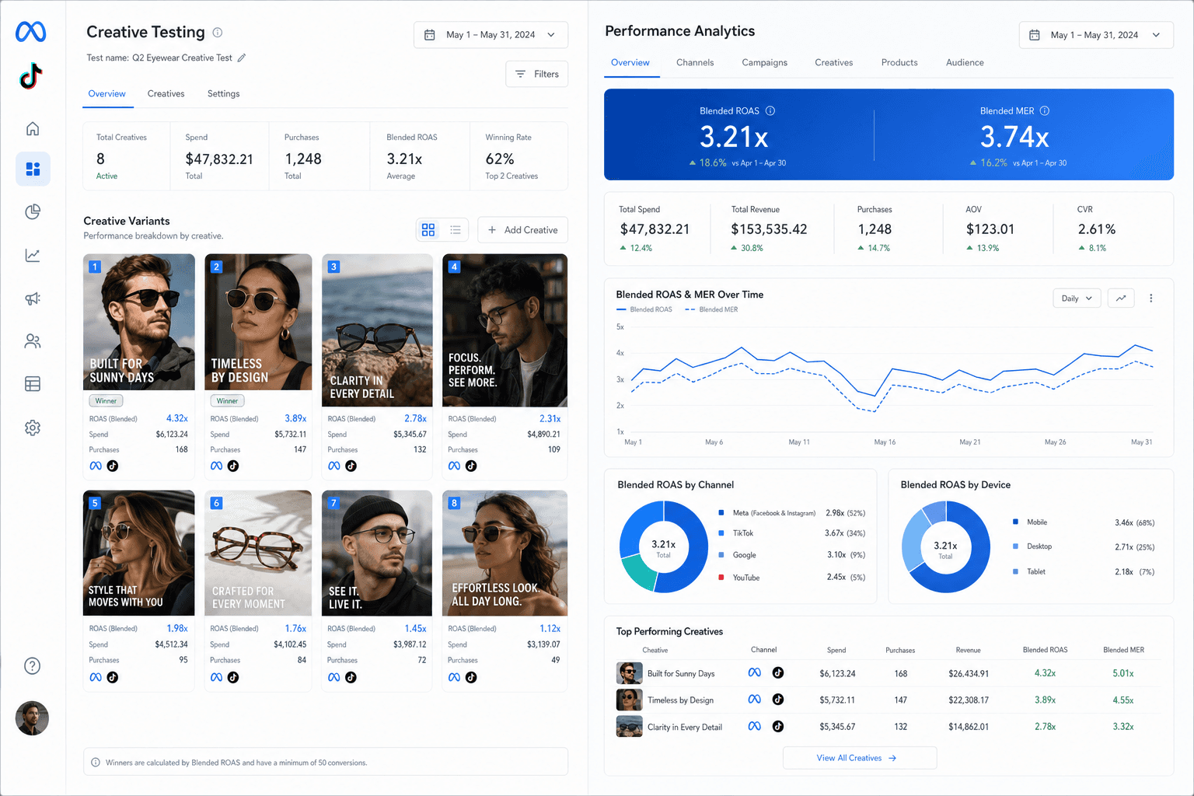Click the 4.32x ROAS on card one
This screenshot has width=1194, height=796.
(x=177, y=418)
